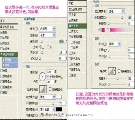Toggle 消除锯齿 checkbox in bevel dialog
This screenshot has width=135, height=120.
[50, 89]
